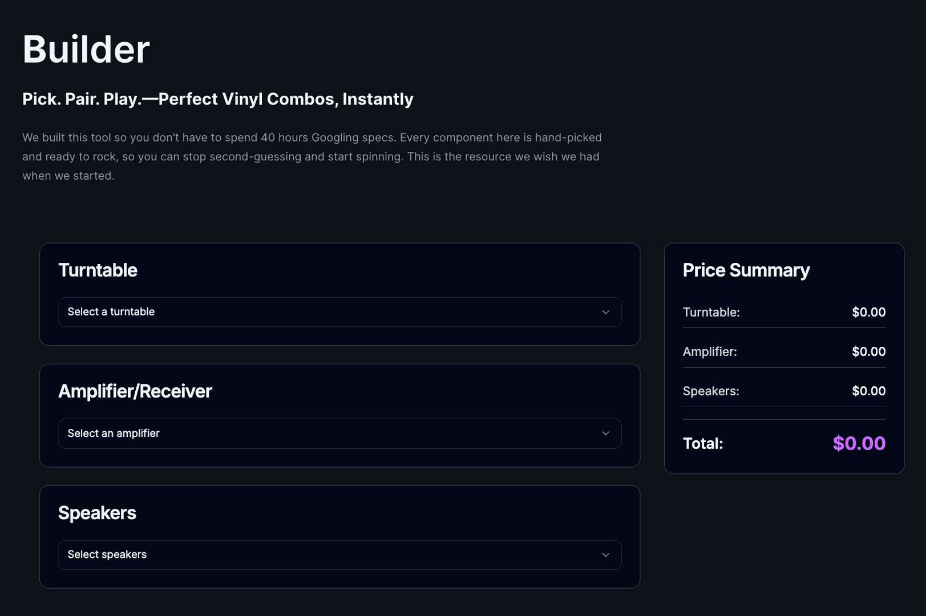Screen dimensions: 926x616
Task: Open the turntable selection dropdown
Action: coord(339,312)
